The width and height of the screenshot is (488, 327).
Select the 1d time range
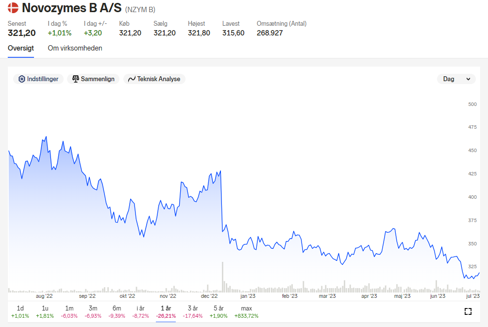pos(20,312)
